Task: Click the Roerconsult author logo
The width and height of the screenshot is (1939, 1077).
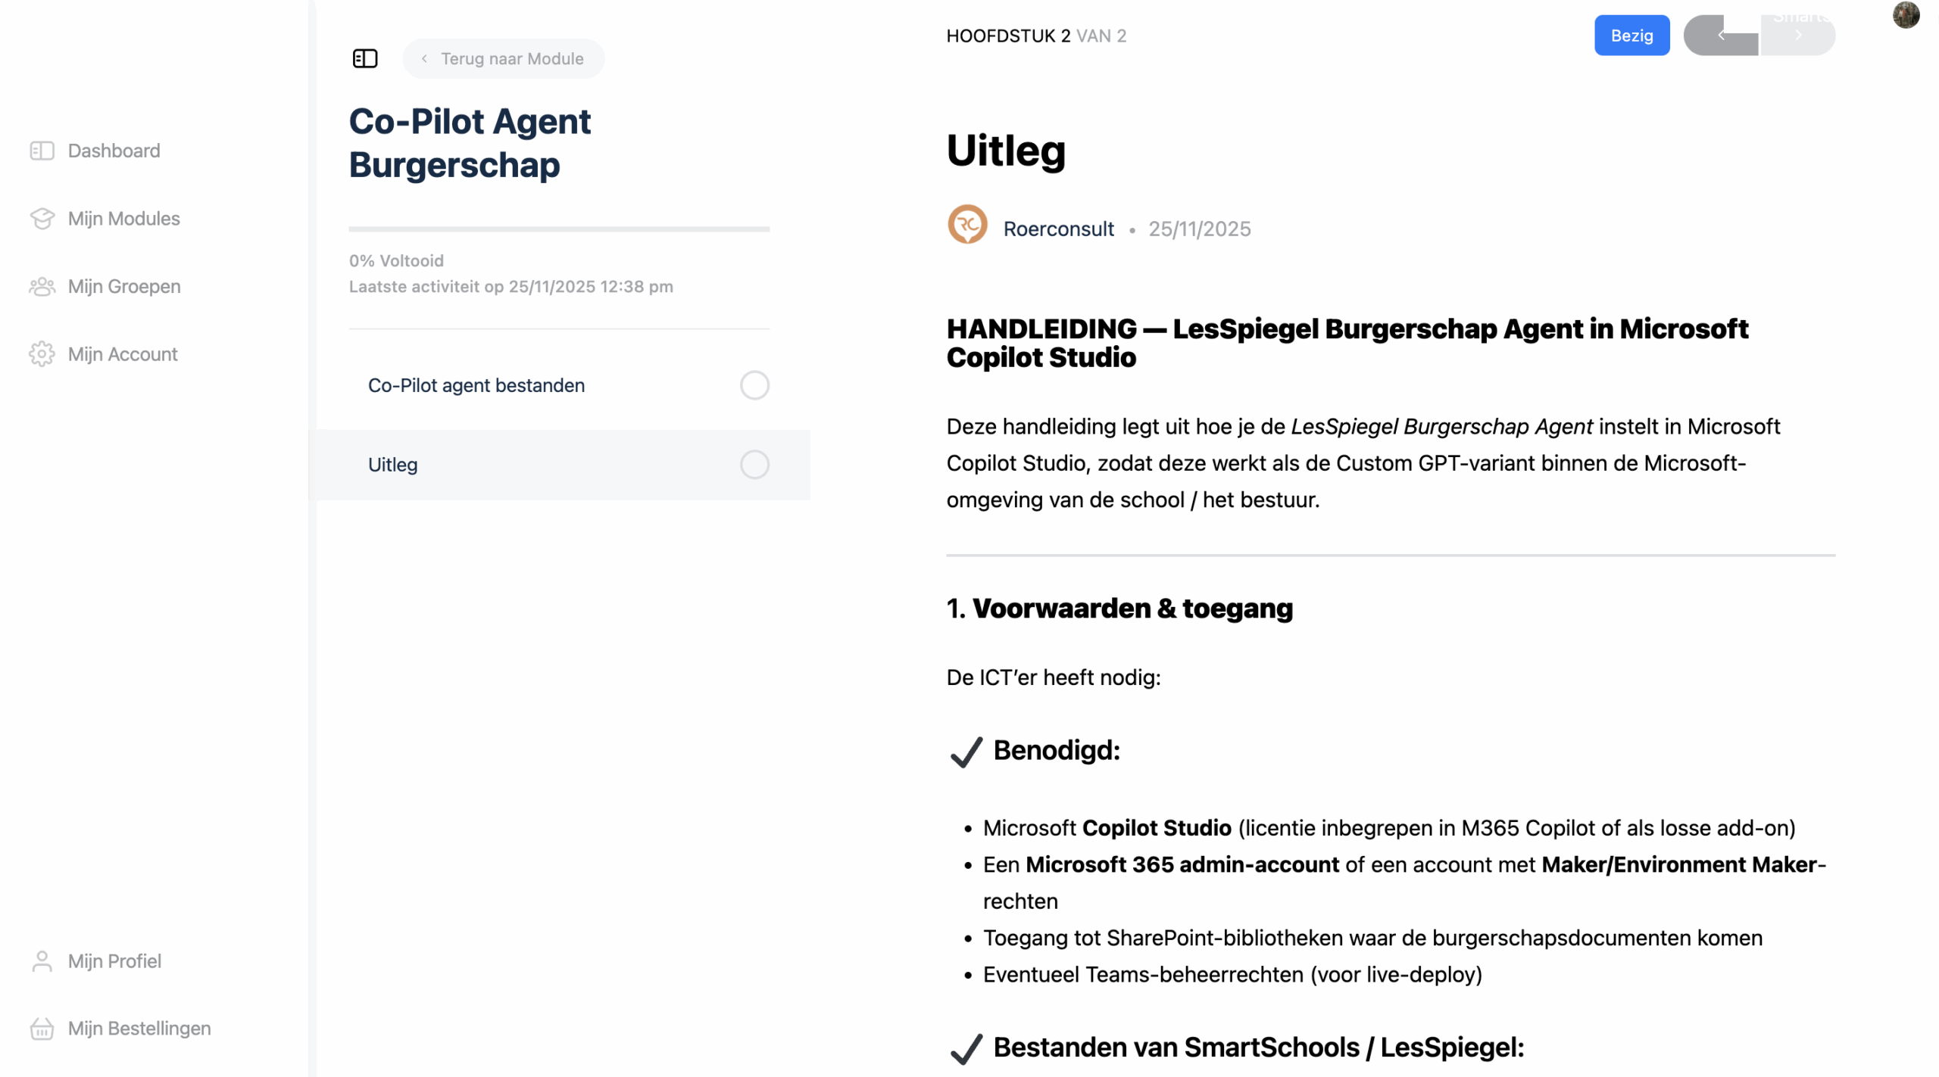Action: 967,225
